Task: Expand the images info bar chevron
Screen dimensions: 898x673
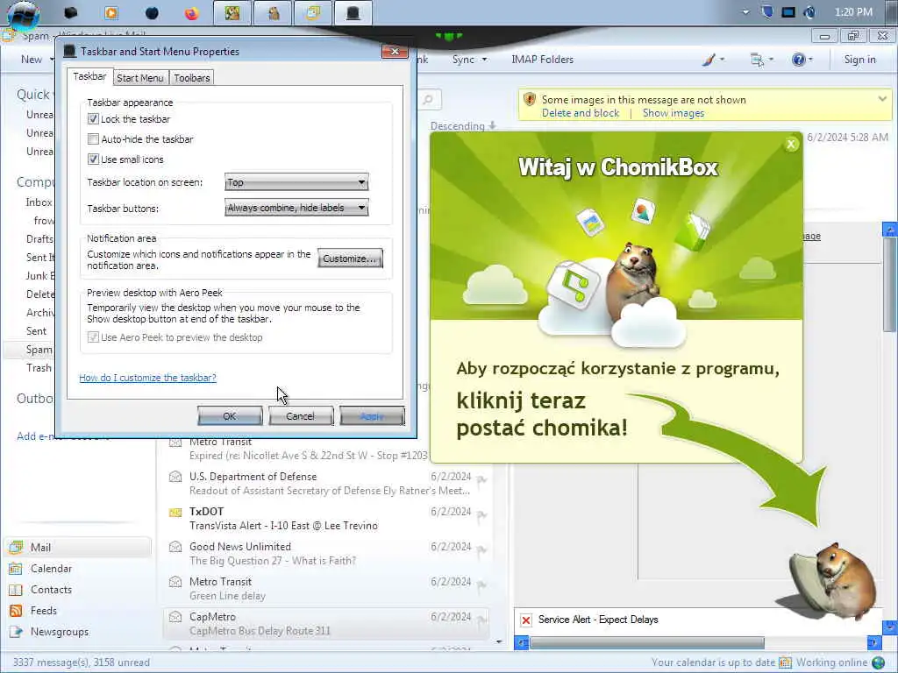Action: pos(882,99)
